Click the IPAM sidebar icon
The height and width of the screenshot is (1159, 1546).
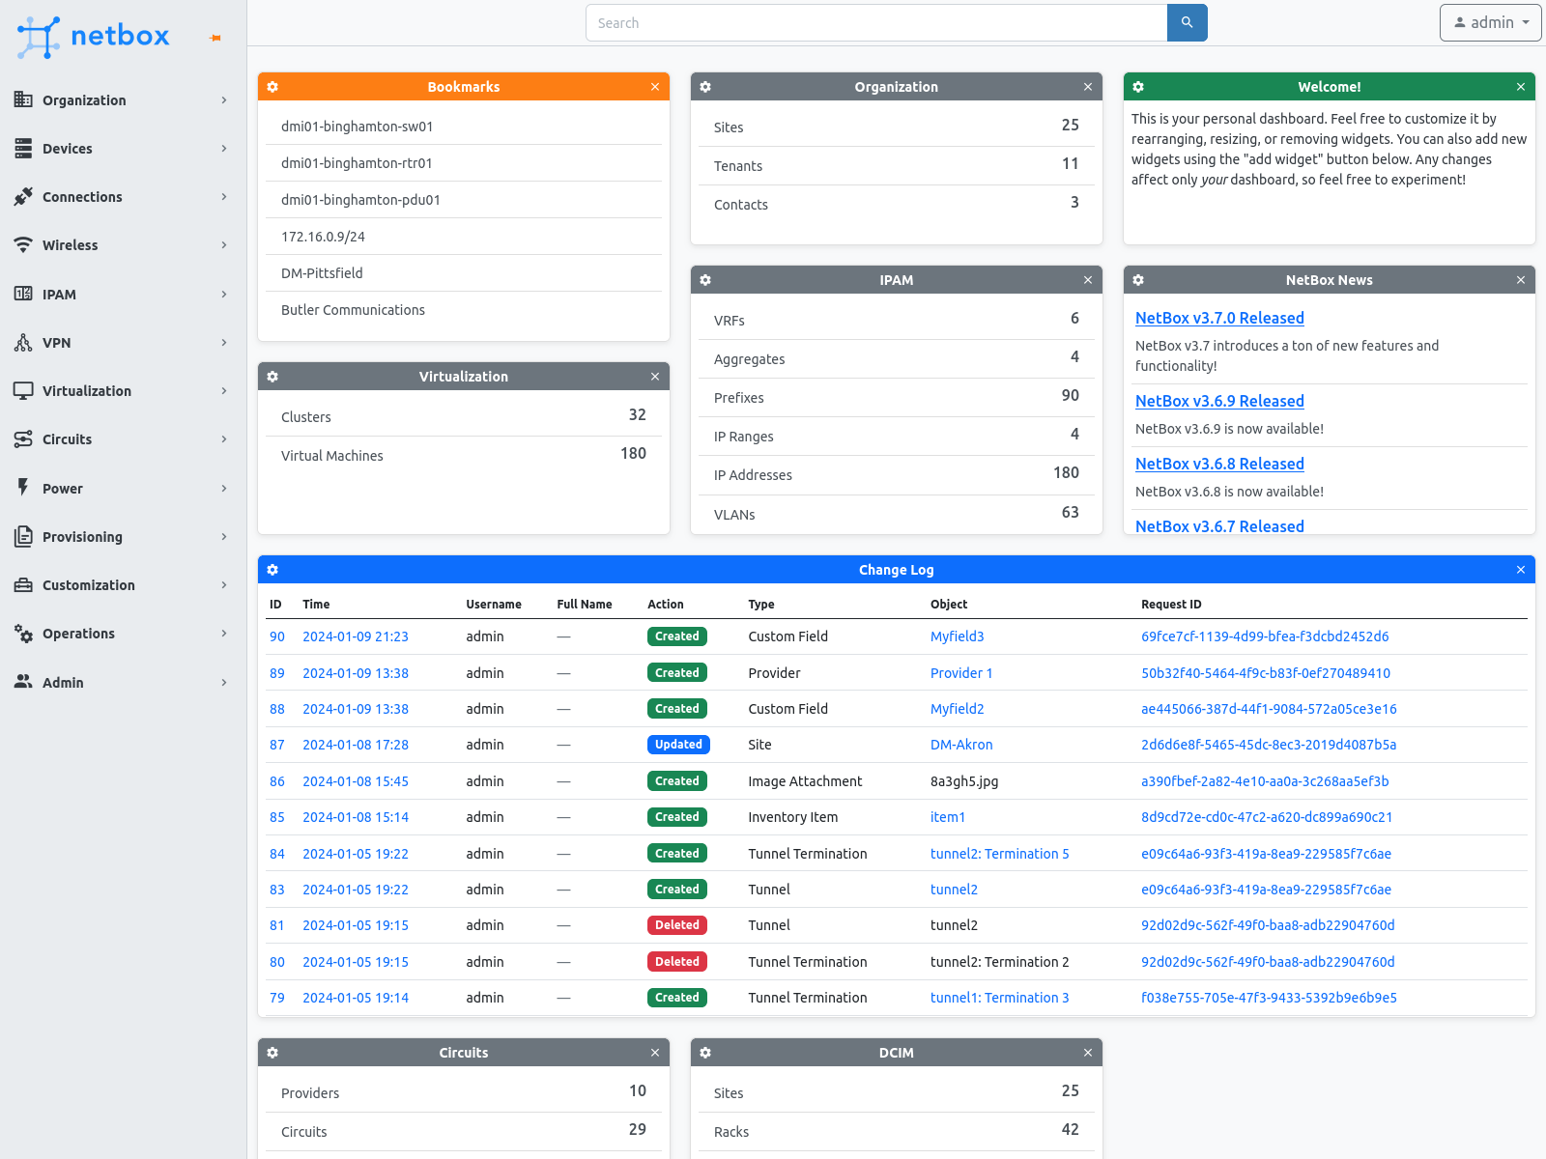click(x=23, y=294)
